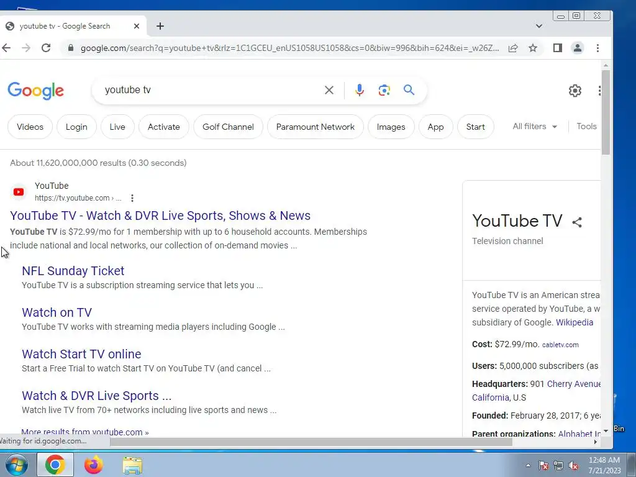Go to the Google homepage logo

(x=35, y=91)
